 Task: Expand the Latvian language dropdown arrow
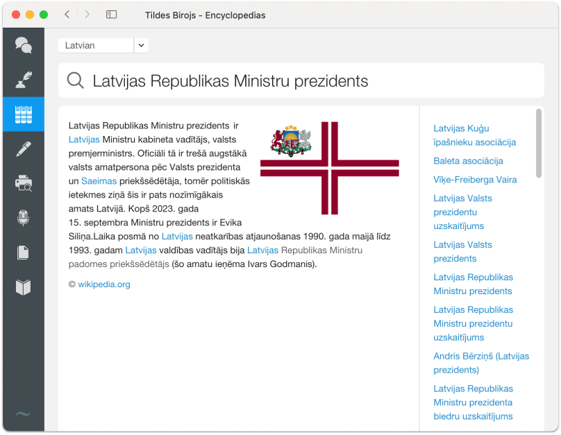(x=141, y=45)
